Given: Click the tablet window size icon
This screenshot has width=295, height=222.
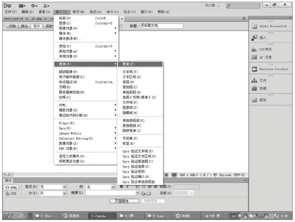Looking at the screenshot, I should pos(166,175).
